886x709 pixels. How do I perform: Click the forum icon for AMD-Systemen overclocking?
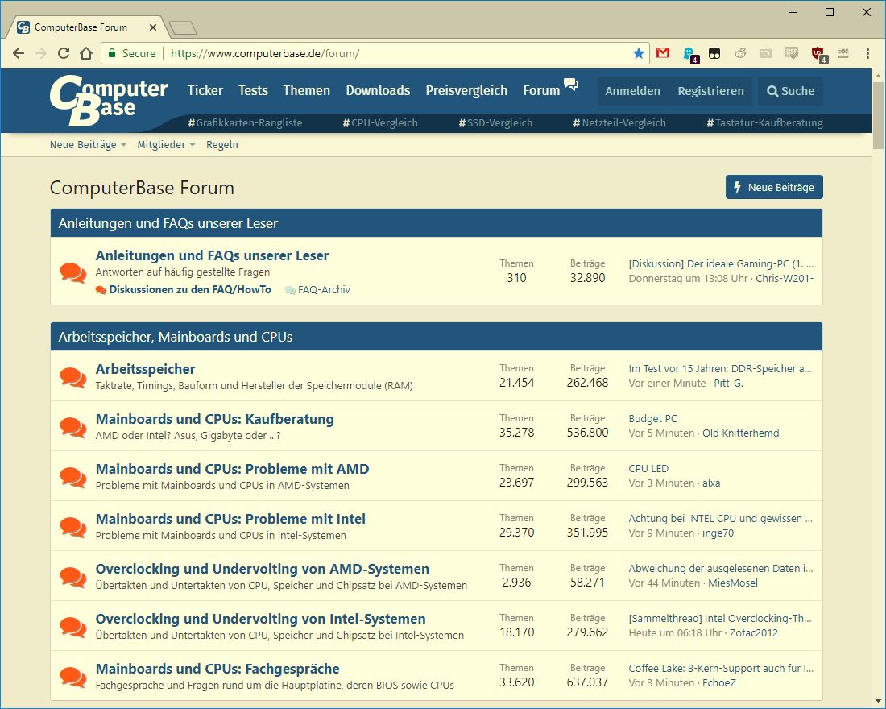pyautogui.click(x=72, y=577)
